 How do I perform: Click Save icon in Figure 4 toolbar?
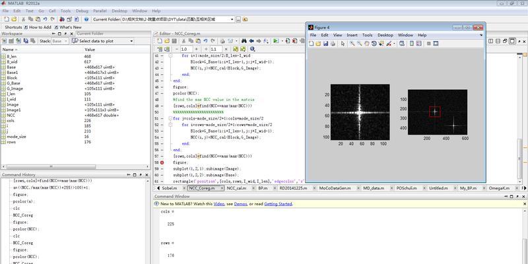pyautogui.click(x=325, y=44)
